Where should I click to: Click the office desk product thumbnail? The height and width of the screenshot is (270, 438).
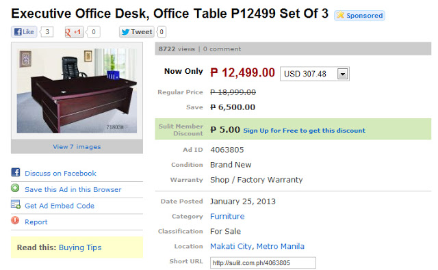[77, 91]
